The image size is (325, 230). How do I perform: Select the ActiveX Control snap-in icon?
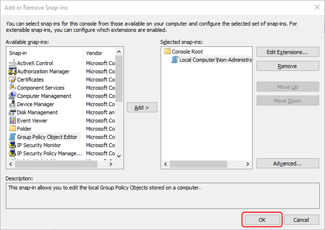(x=13, y=63)
